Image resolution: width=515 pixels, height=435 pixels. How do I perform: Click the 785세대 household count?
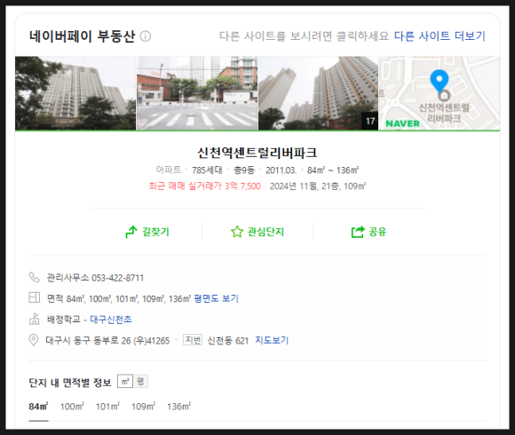click(x=207, y=170)
